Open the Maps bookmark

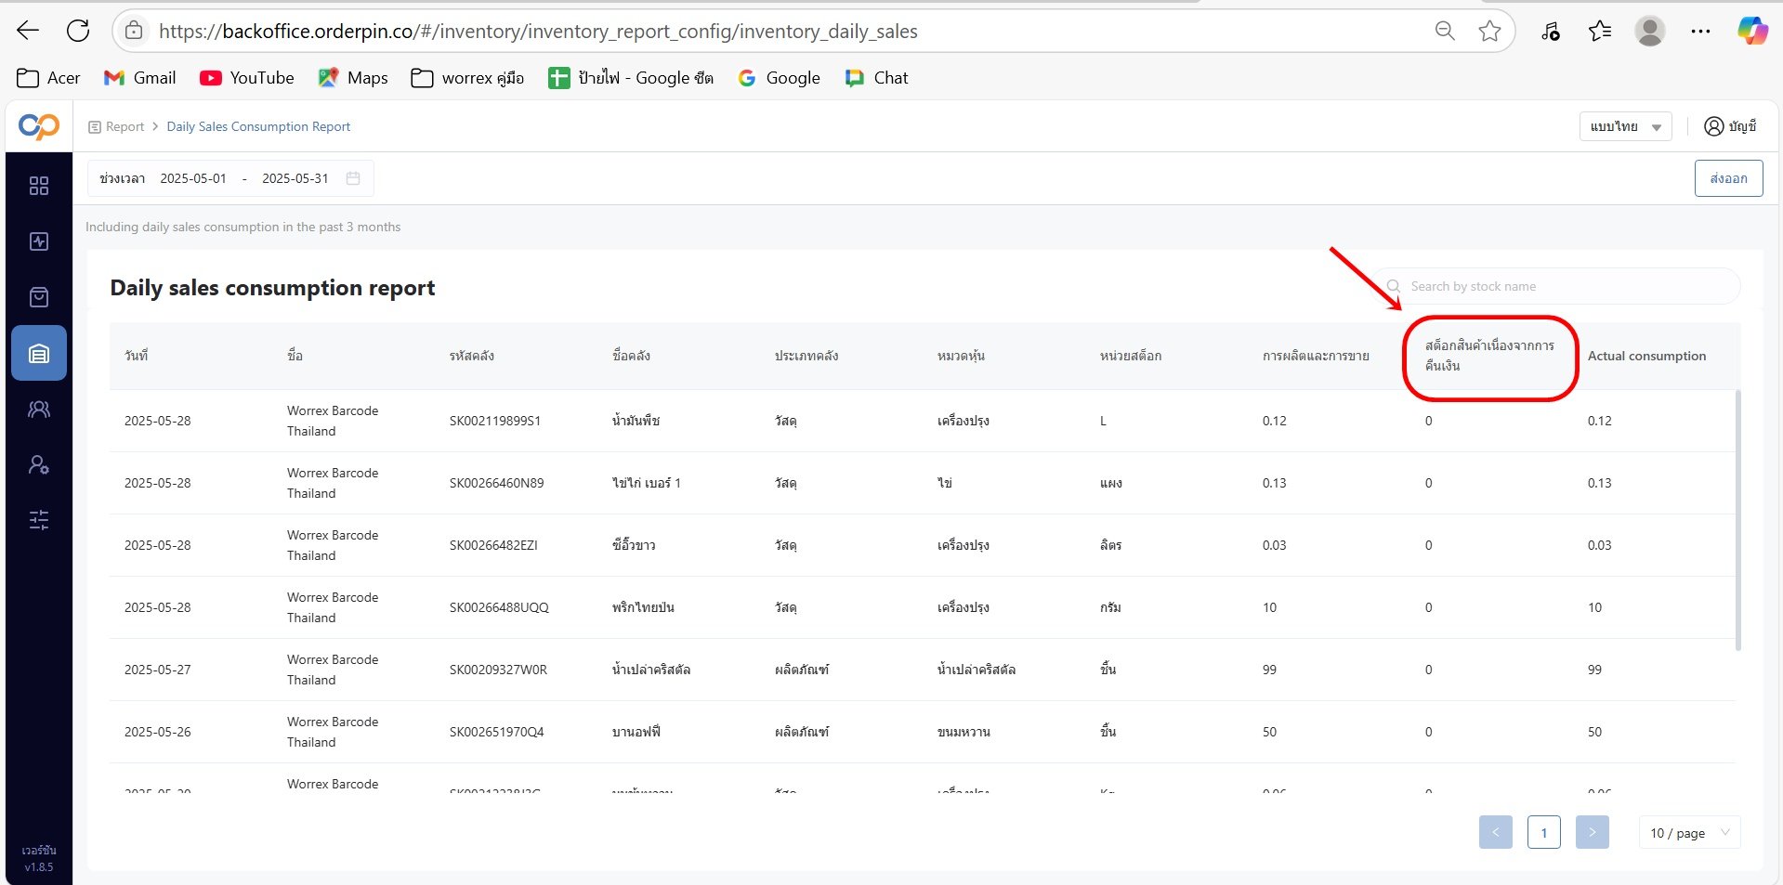tap(352, 78)
